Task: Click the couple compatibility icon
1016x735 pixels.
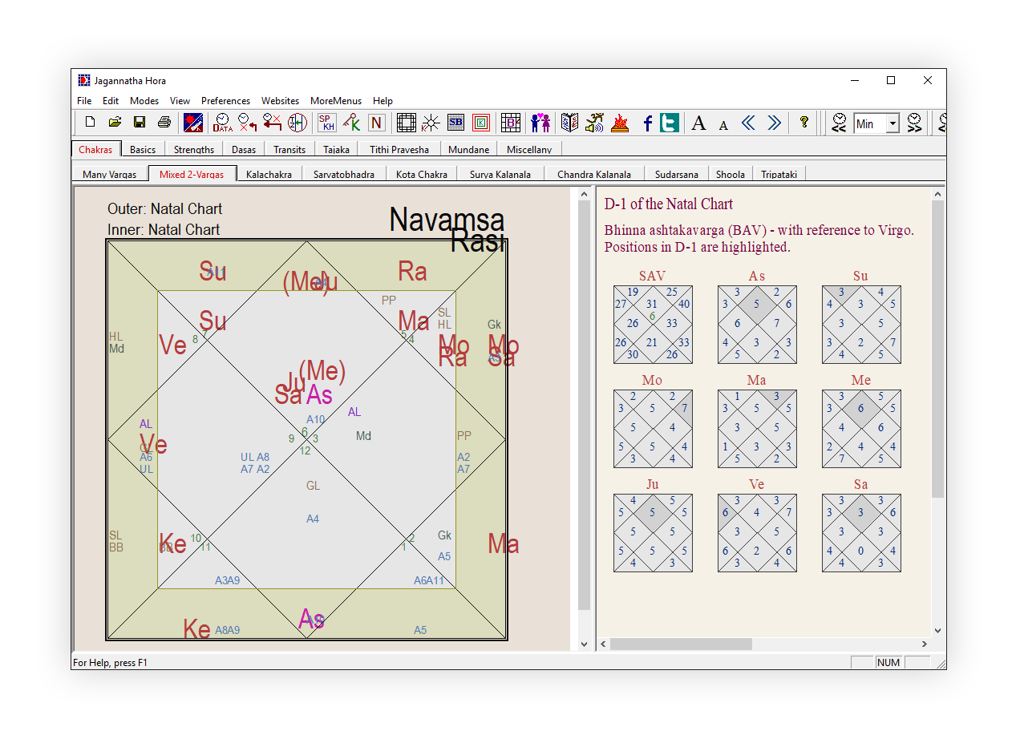Action: point(540,123)
